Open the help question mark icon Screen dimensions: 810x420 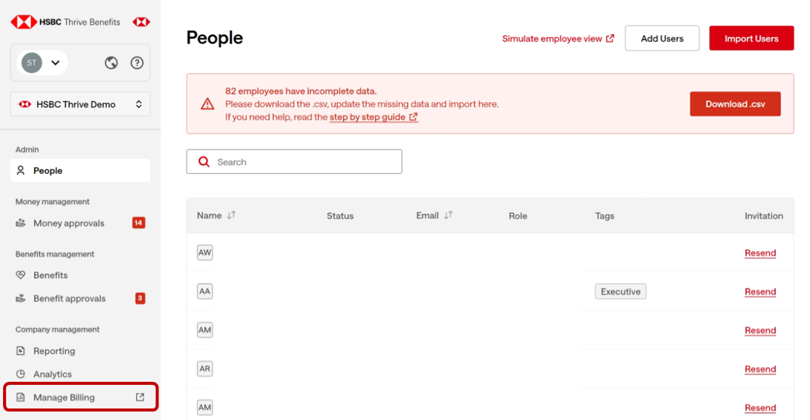(x=137, y=62)
